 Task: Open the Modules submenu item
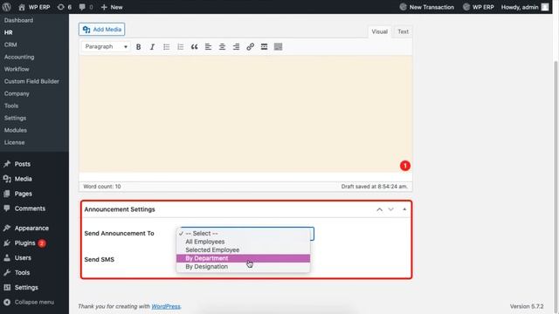pos(16,130)
